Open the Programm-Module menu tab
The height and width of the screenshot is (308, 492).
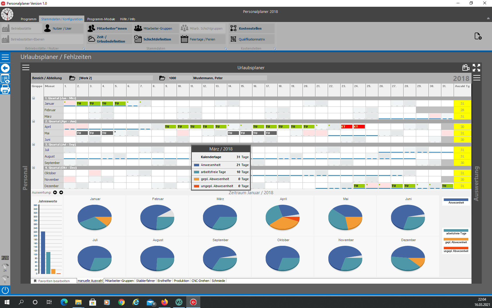point(101,19)
